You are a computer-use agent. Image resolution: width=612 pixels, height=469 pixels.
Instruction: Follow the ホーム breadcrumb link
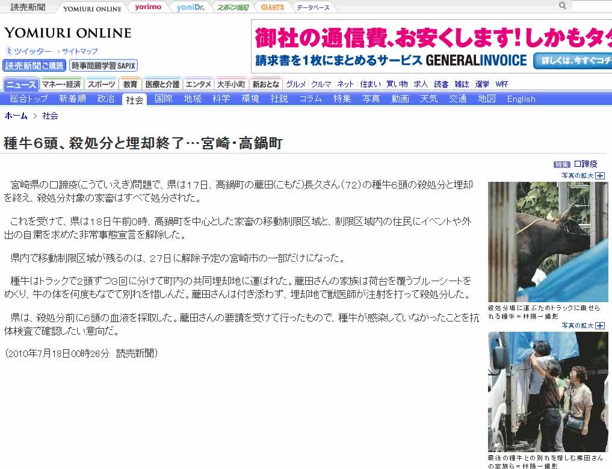[x=16, y=116]
